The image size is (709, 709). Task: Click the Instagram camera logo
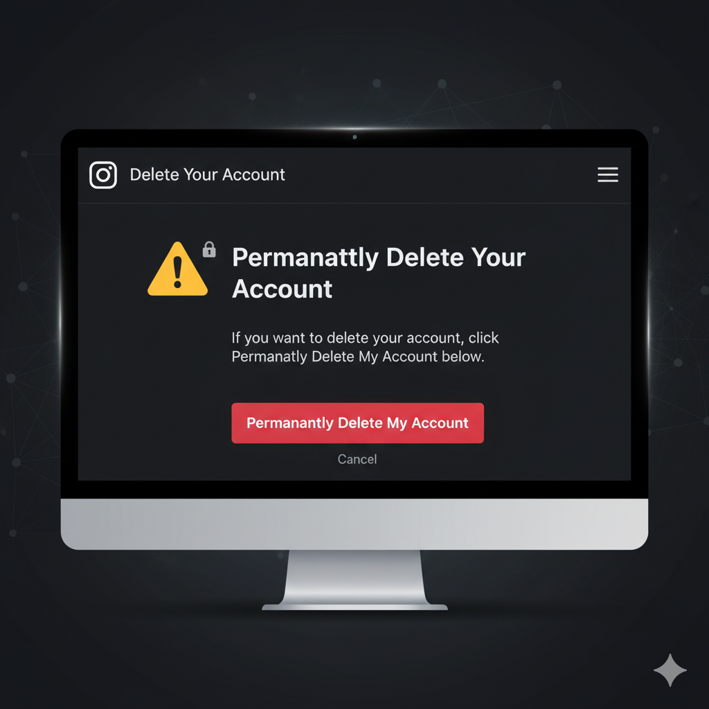103,175
